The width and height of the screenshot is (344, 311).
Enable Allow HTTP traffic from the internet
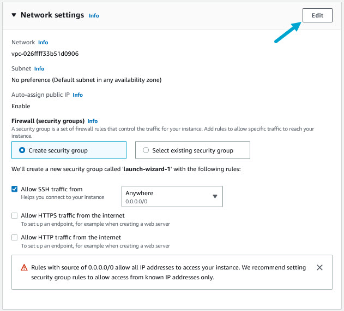pyautogui.click(x=15, y=237)
